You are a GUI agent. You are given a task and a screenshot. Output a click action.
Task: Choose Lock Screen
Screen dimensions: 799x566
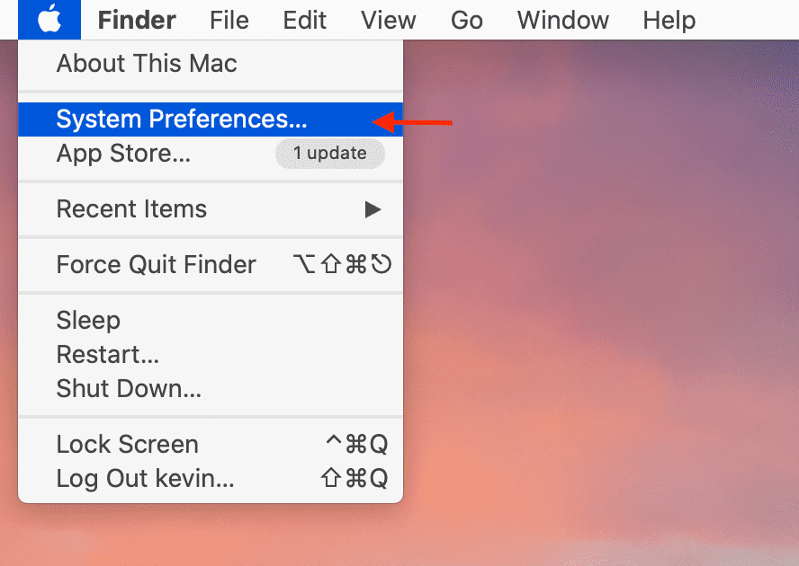(211, 444)
